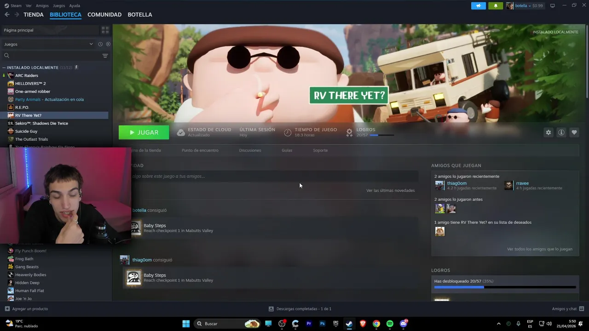Open collections grid view icon
This screenshot has height=331, width=589.
point(105,30)
